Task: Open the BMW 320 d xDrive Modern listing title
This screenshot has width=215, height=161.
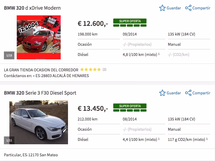Action: pyautogui.click(x=32, y=8)
